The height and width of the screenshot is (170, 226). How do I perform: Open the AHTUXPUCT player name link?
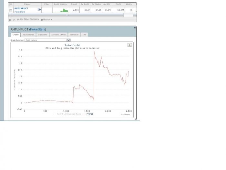pos(21,8)
